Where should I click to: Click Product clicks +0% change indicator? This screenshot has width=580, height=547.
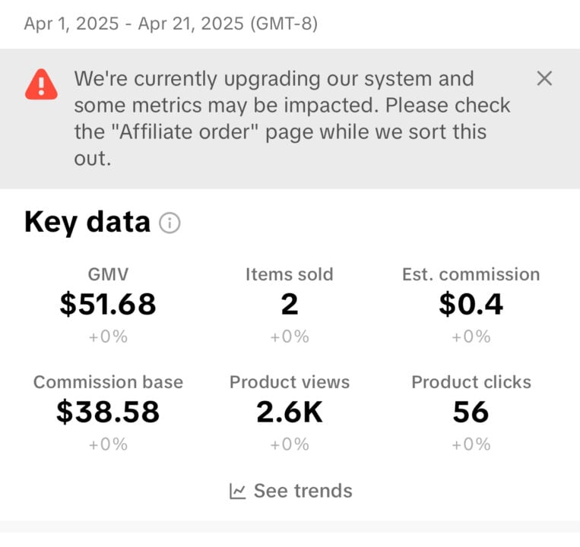tap(471, 444)
